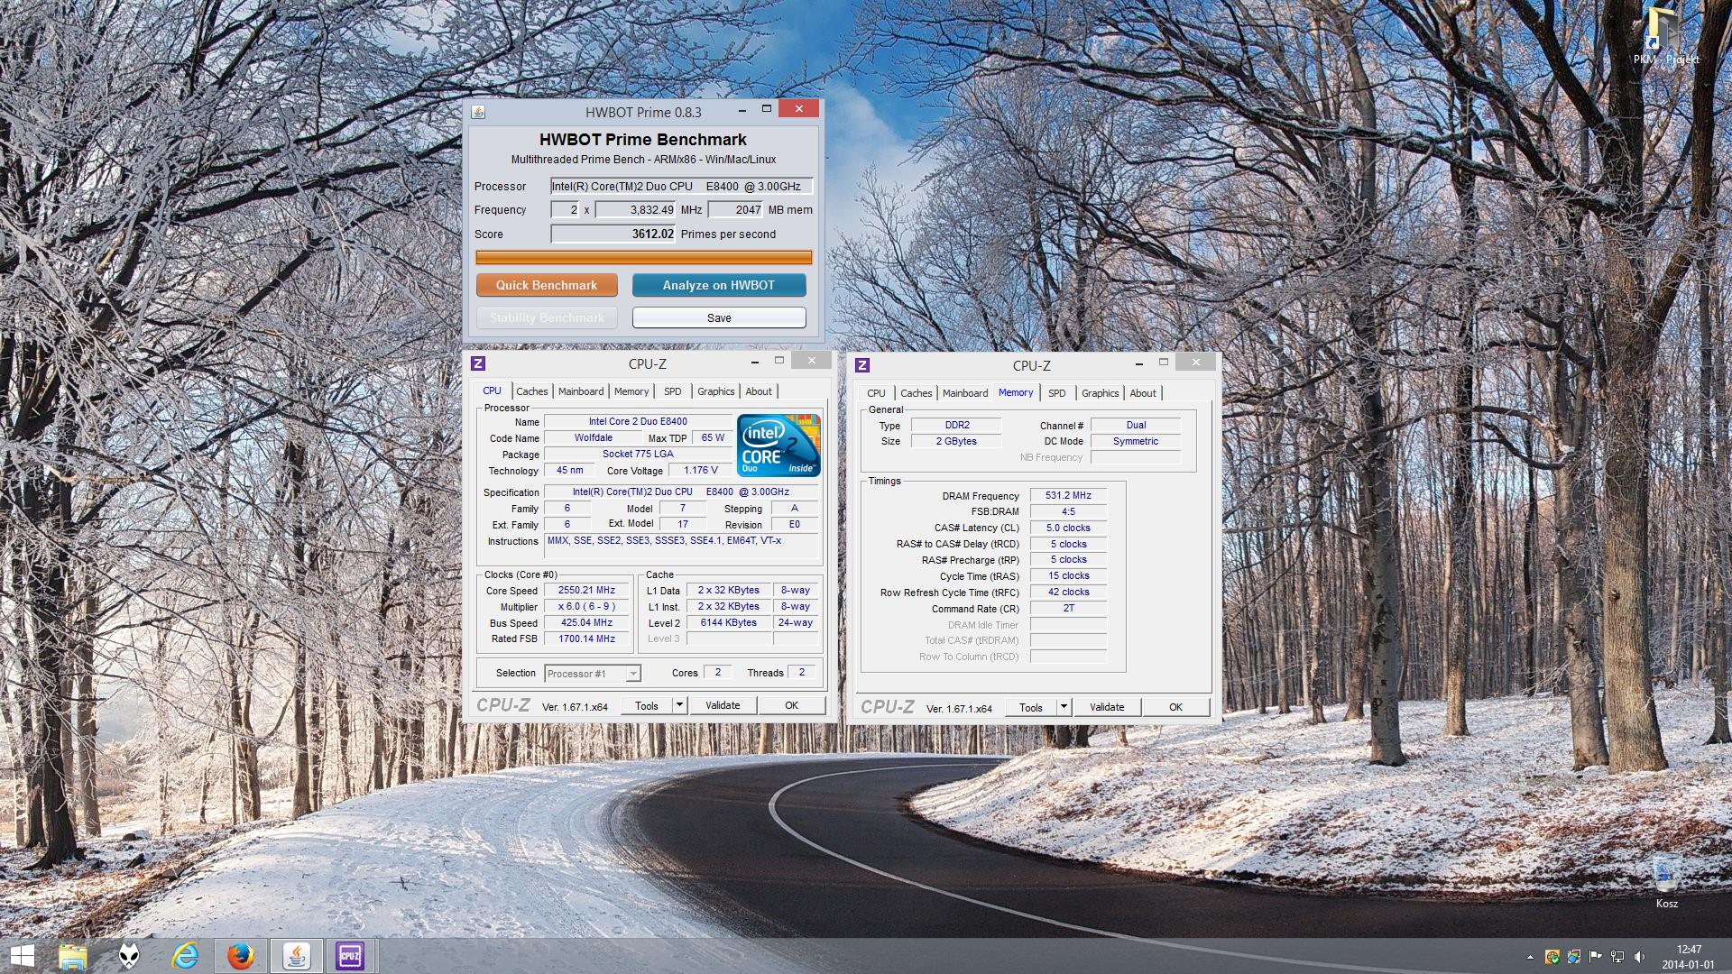
Task: Select SPD tab in right CPU-Z window
Action: pos(1057,393)
